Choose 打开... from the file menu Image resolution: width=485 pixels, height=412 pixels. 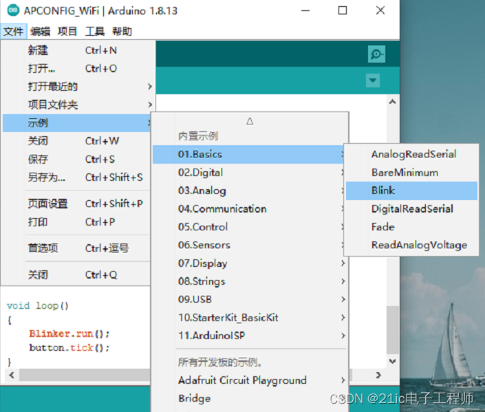pos(77,68)
